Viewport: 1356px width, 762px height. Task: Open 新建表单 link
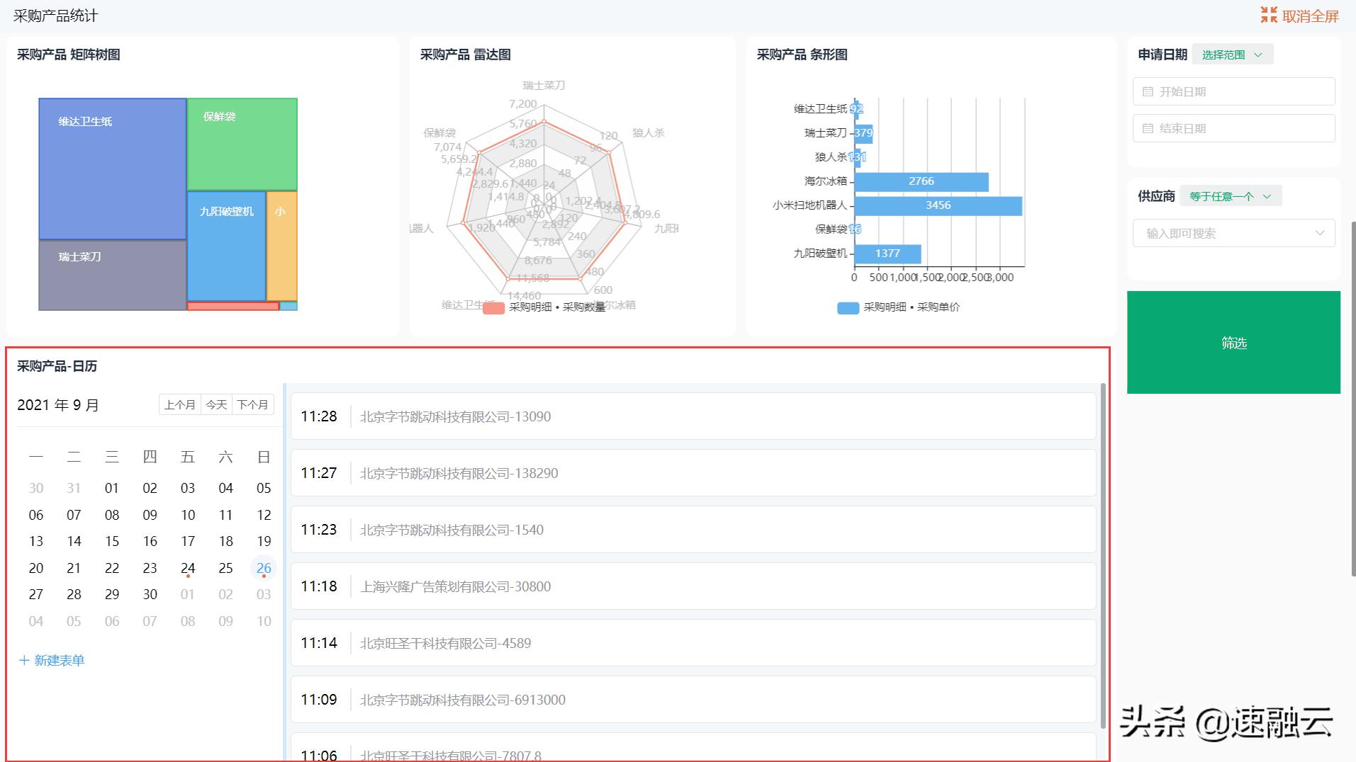pyautogui.click(x=58, y=659)
